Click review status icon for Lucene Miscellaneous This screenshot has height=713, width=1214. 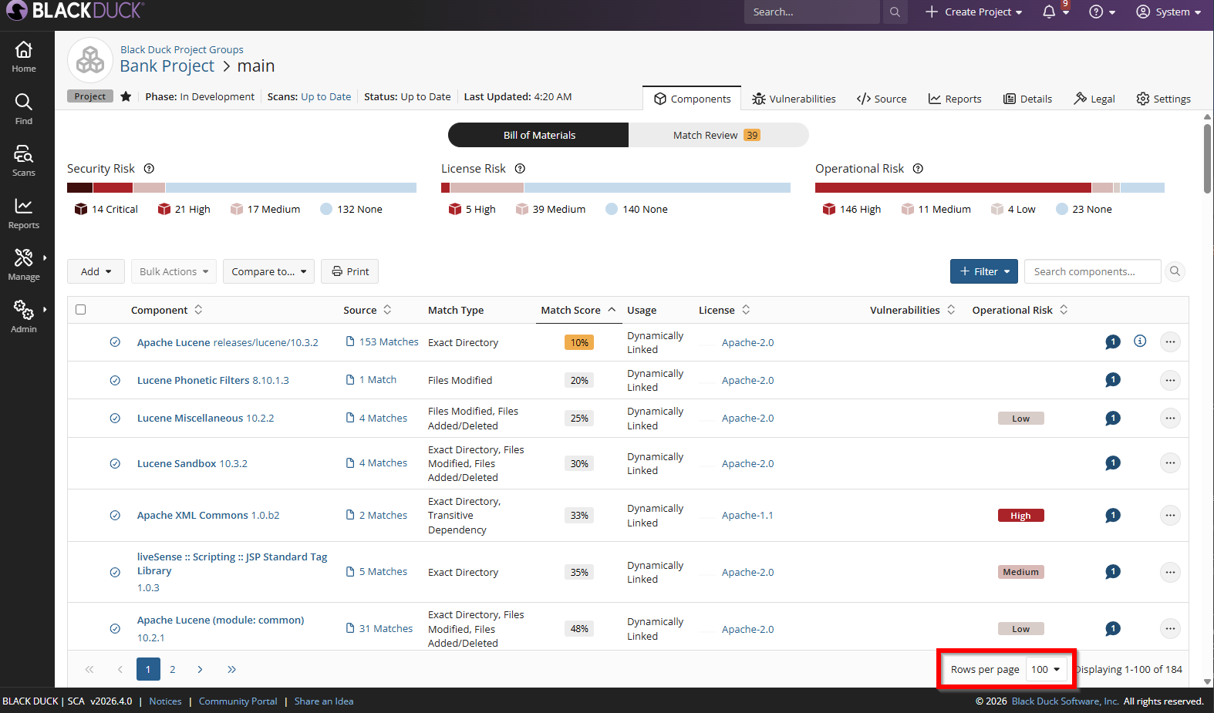pyautogui.click(x=115, y=419)
